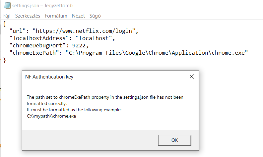Click the chromeDebugPort key text

37,46
